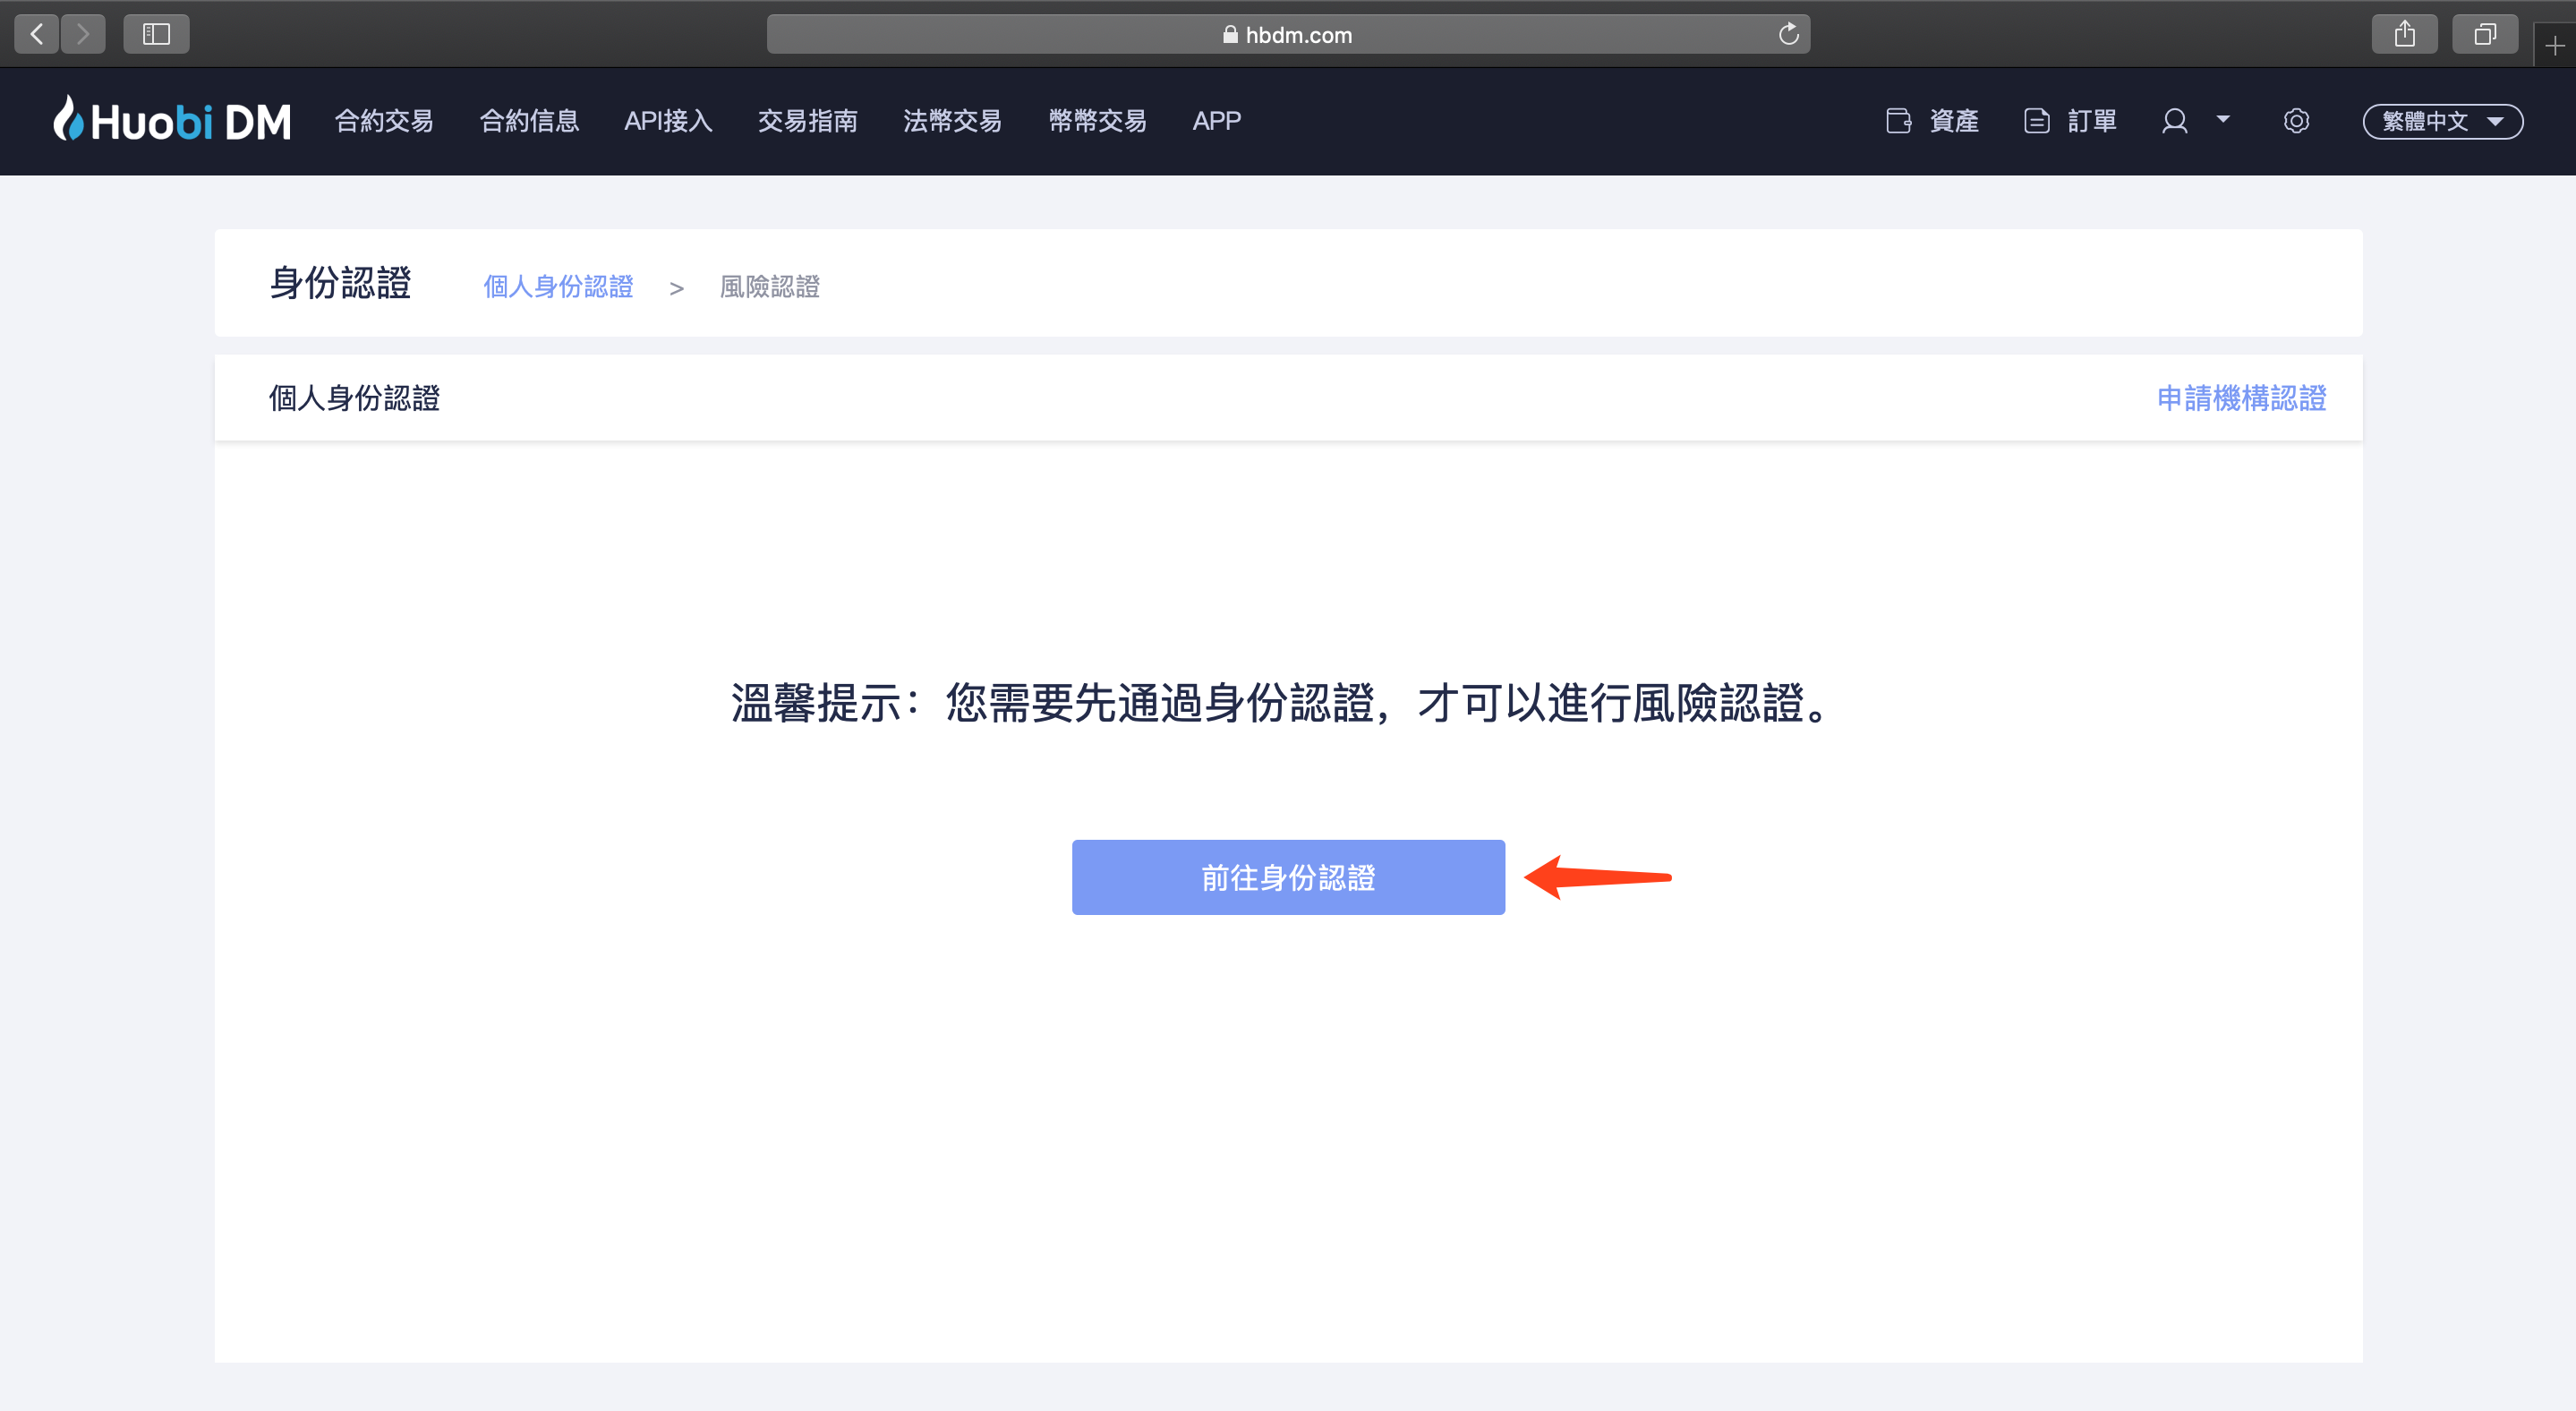Reload the page using refresh icon
The height and width of the screenshot is (1411, 2576).
point(1788,34)
